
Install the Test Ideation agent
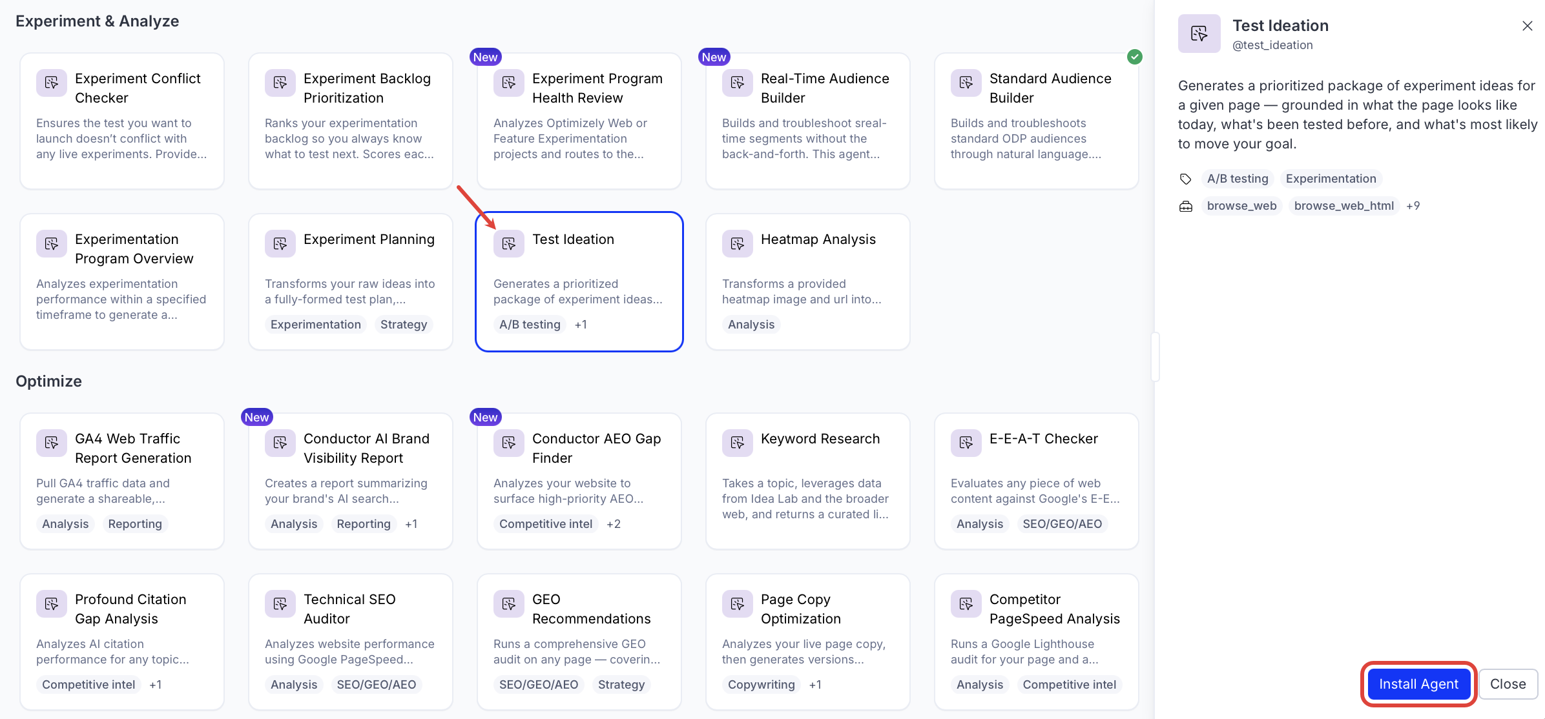[x=1418, y=684]
